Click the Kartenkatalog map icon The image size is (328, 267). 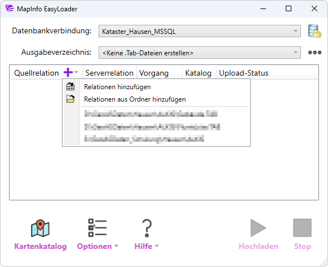[40, 228]
